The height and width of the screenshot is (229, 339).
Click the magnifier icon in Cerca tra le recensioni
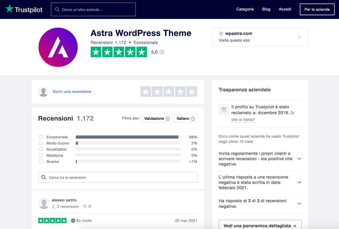pos(44,177)
